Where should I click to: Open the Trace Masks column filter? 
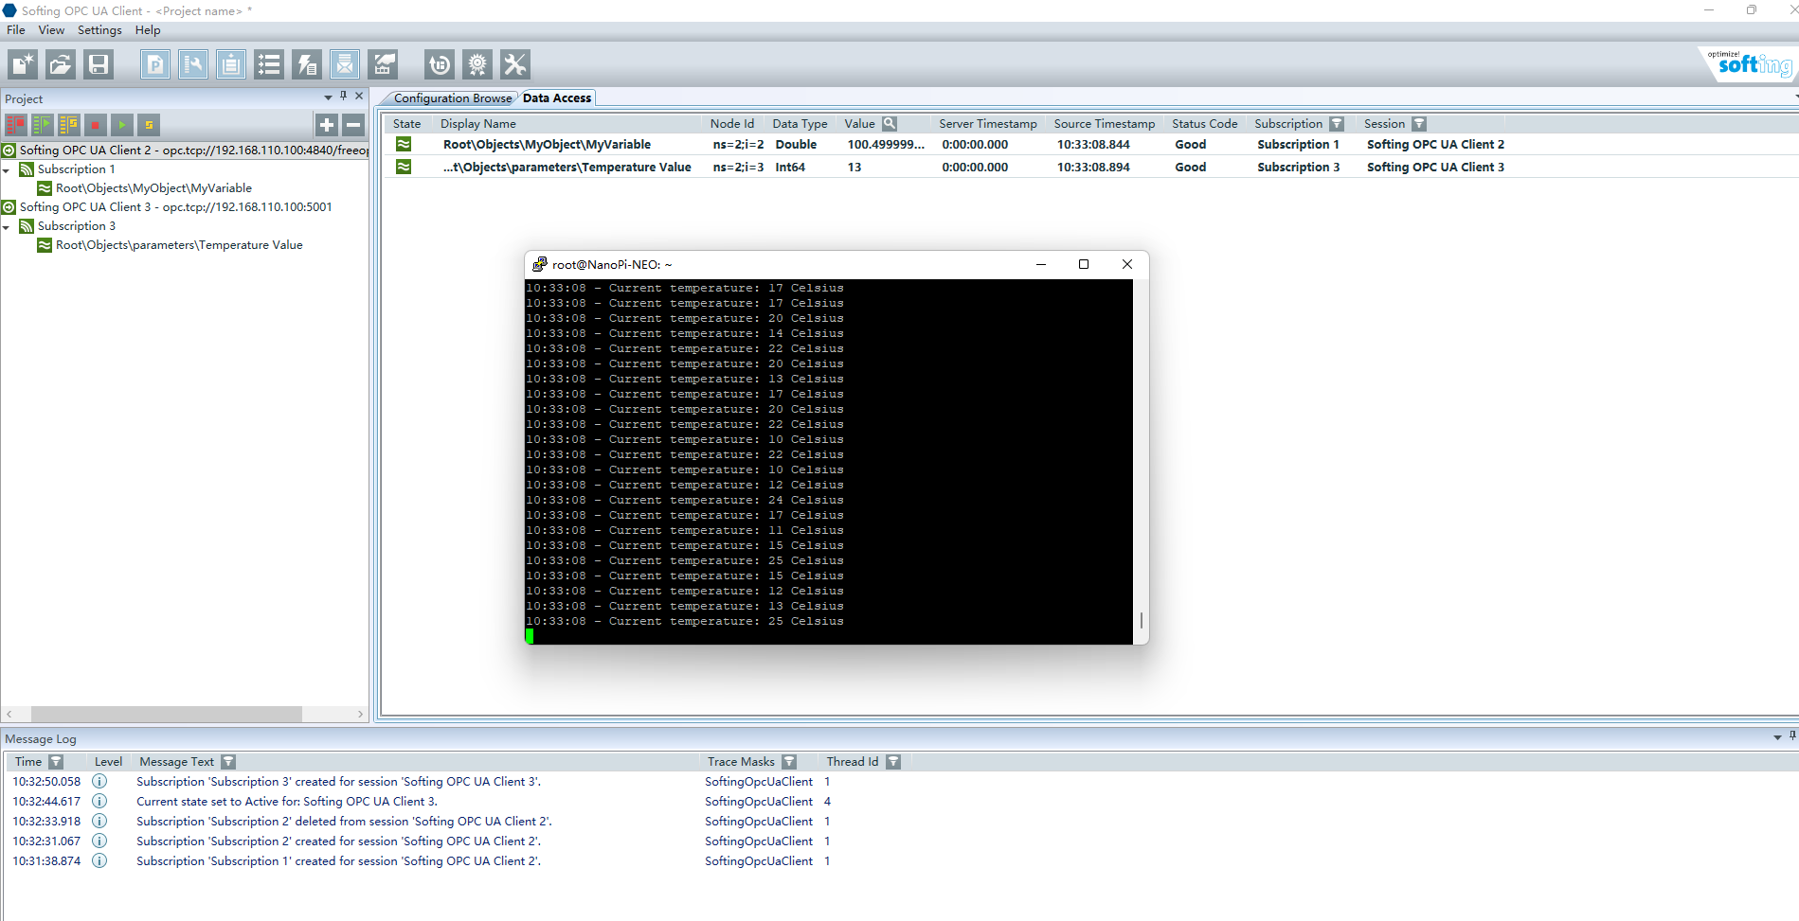789,762
